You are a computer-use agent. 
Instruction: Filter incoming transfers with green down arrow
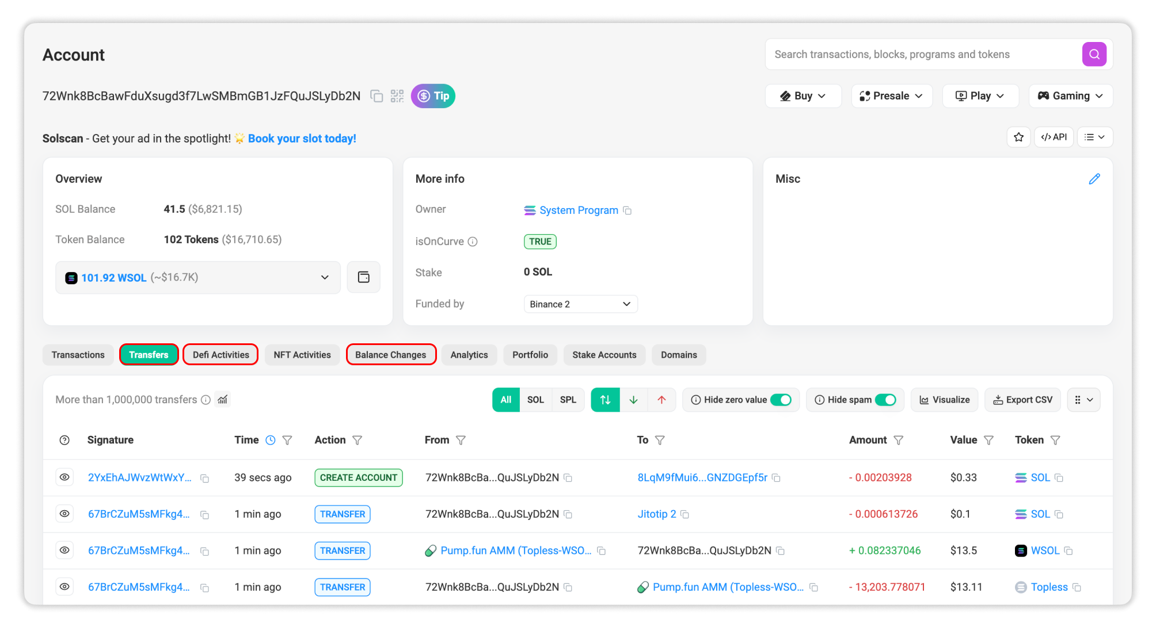(633, 400)
